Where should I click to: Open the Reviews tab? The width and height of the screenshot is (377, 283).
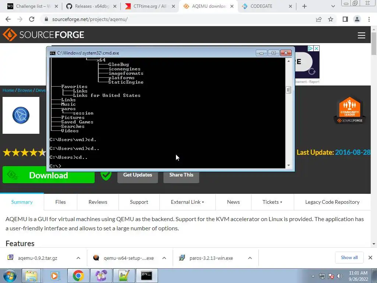pos(98,202)
